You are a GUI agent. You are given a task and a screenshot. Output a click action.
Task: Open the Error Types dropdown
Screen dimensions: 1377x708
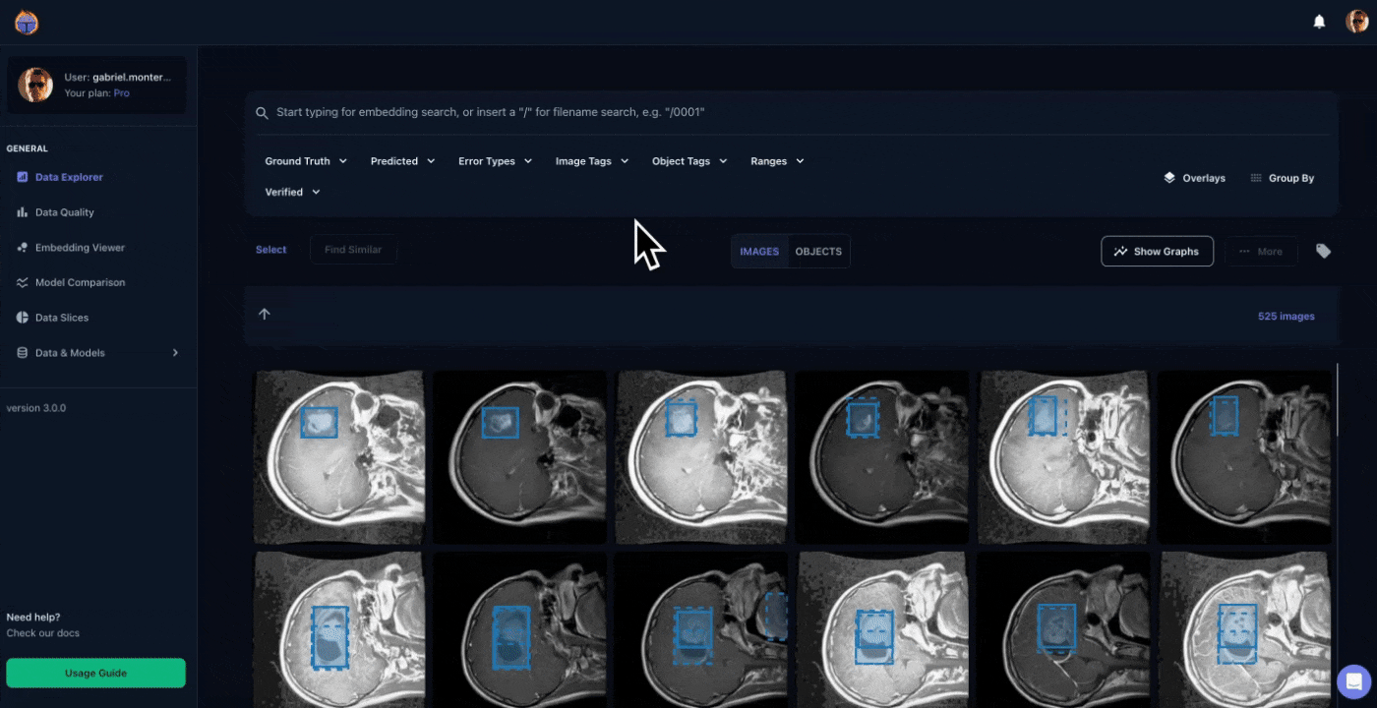click(x=495, y=161)
